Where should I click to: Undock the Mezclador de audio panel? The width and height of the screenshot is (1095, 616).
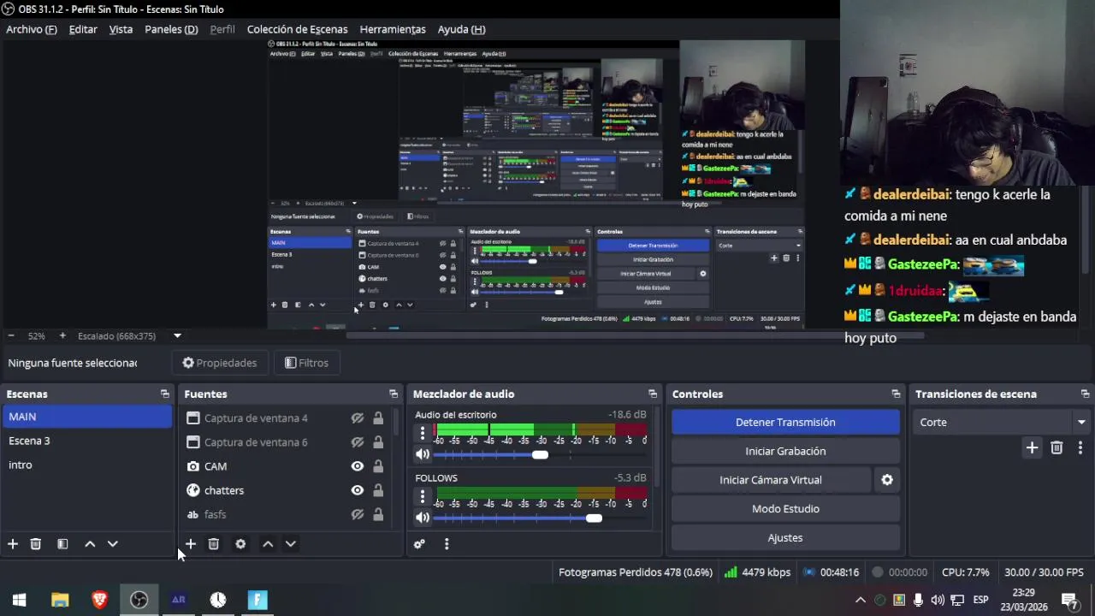coord(653,394)
